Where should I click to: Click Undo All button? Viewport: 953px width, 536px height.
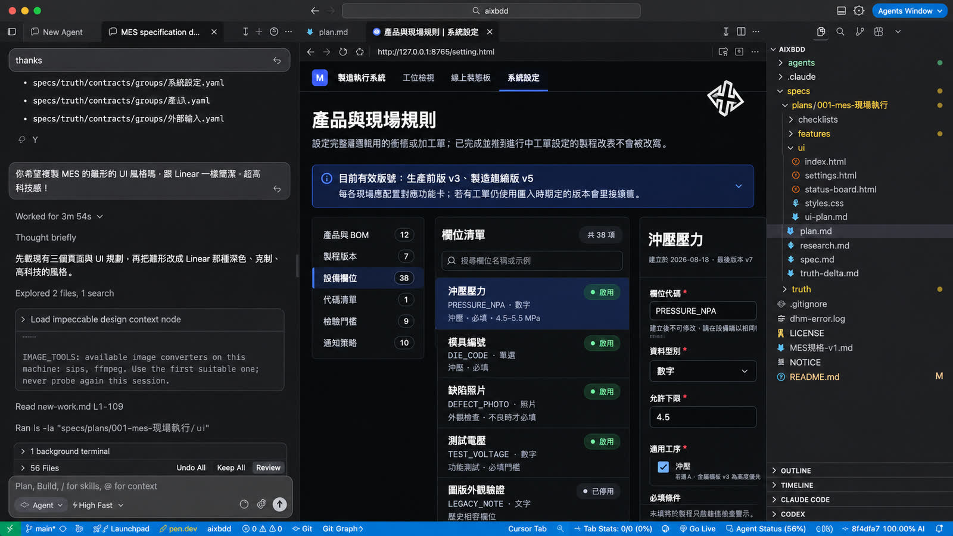click(191, 468)
